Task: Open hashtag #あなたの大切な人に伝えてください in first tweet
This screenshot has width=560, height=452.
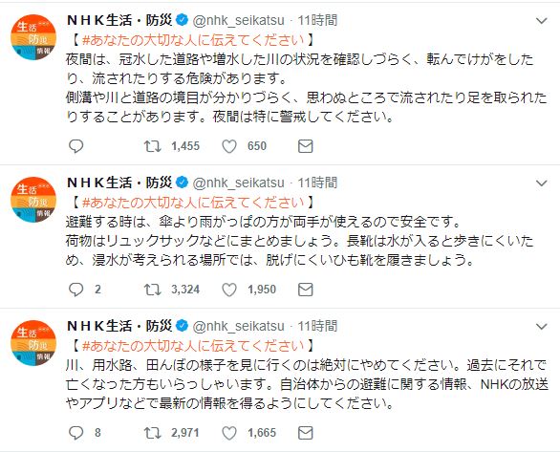Action: [x=193, y=40]
